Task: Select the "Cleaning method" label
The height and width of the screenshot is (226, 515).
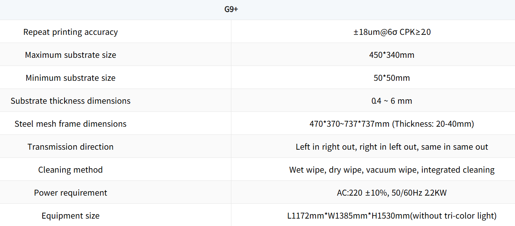Action: (x=70, y=170)
